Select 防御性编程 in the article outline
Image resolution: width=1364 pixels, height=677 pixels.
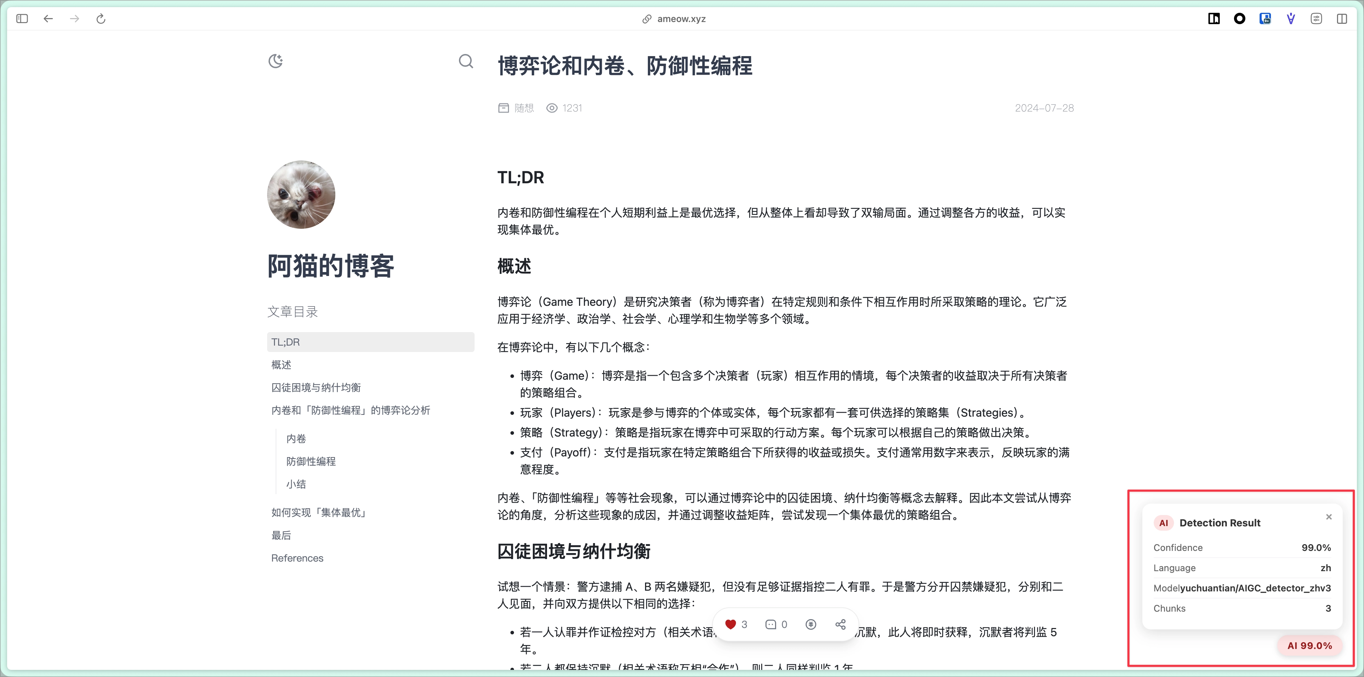(311, 461)
